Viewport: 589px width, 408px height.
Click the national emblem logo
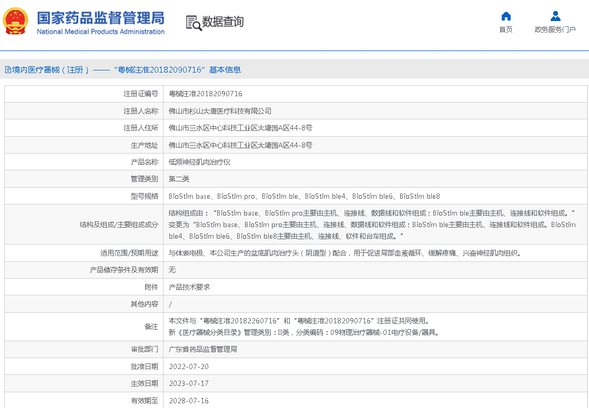tap(16, 22)
